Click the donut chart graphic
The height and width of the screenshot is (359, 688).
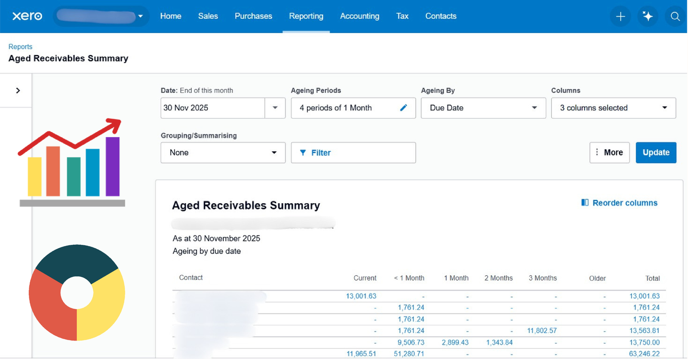tap(77, 293)
